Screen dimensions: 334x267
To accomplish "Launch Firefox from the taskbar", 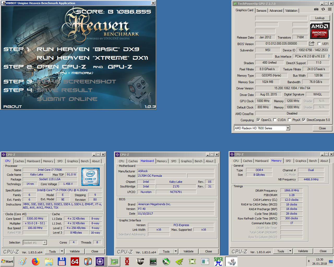I will click(35, 261).
